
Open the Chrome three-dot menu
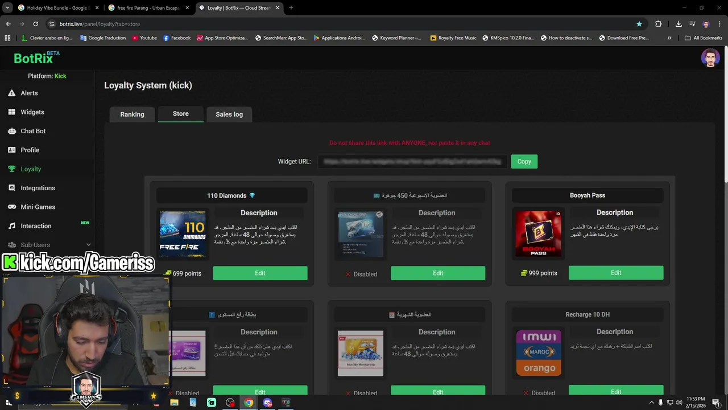pos(720,24)
